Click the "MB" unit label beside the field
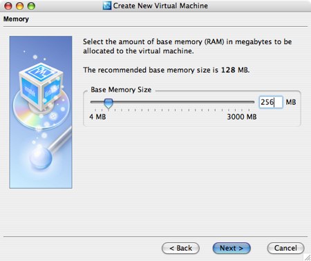This screenshot has width=311, height=261. point(291,102)
